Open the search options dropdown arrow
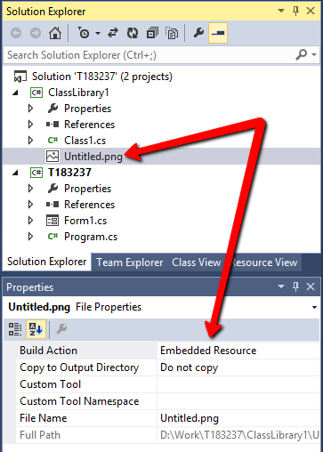The image size is (323, 452). (314, 55)
